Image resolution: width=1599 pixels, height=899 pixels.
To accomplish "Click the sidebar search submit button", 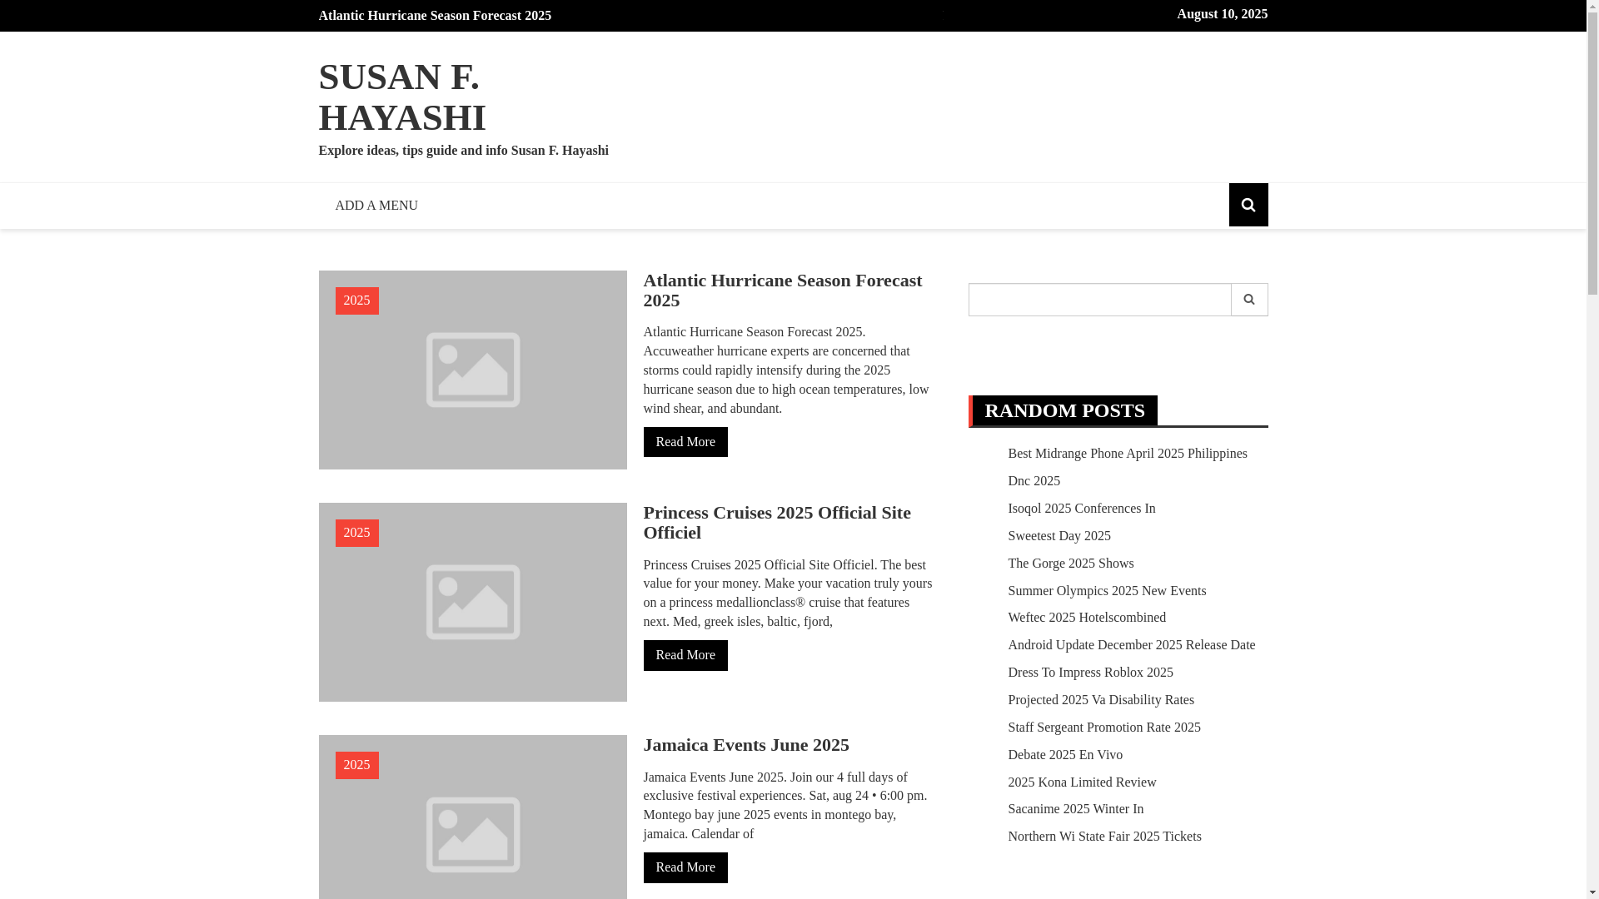I will 1249,300.
